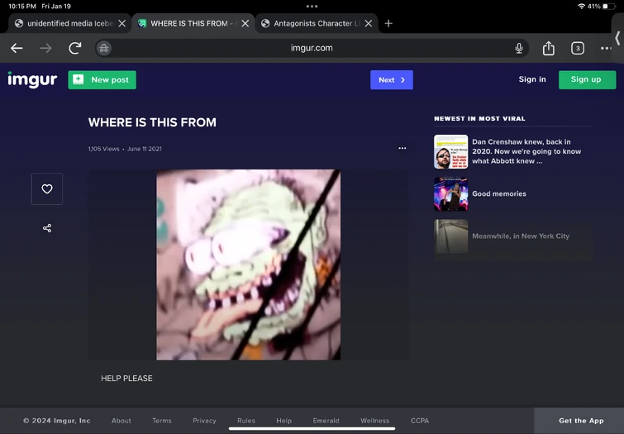Open the tab switcher showing 3 tabs

point(578,48)
